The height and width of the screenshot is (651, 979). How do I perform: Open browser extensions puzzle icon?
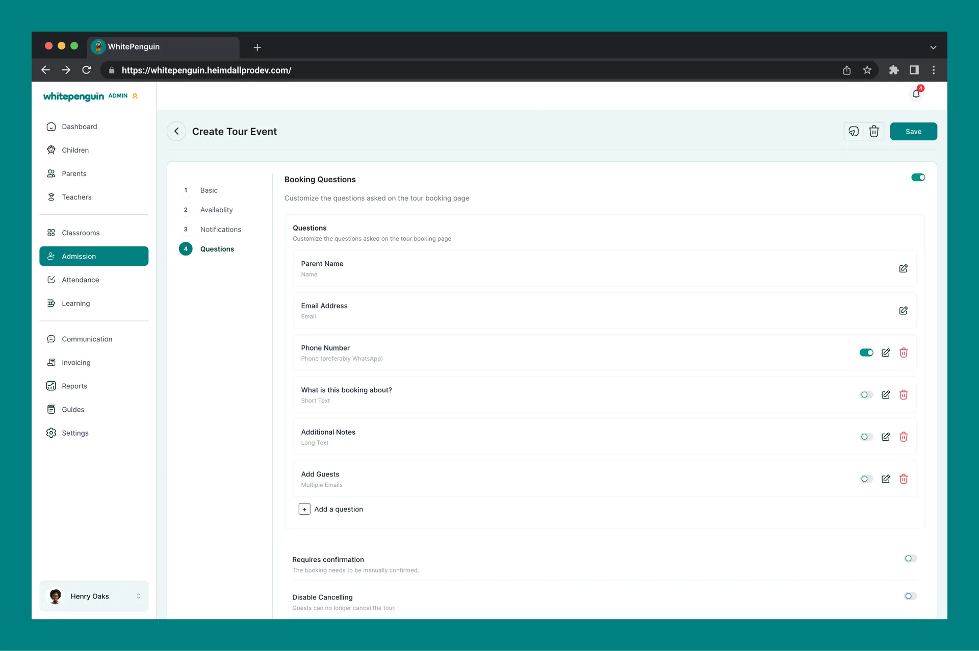894,70
